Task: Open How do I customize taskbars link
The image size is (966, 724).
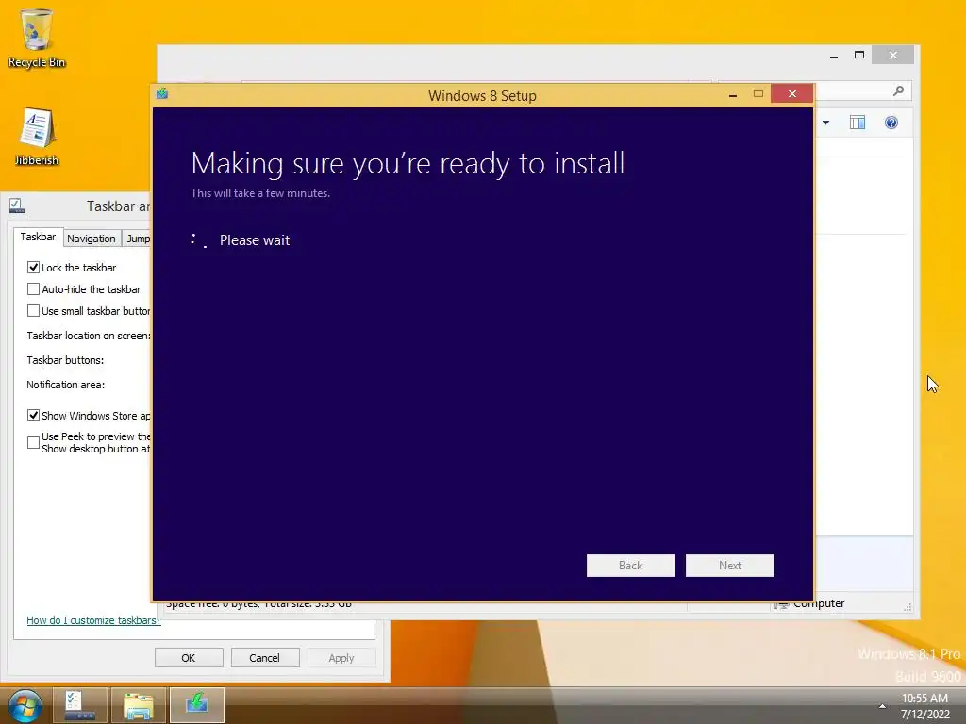Action: tap(93, 620)
